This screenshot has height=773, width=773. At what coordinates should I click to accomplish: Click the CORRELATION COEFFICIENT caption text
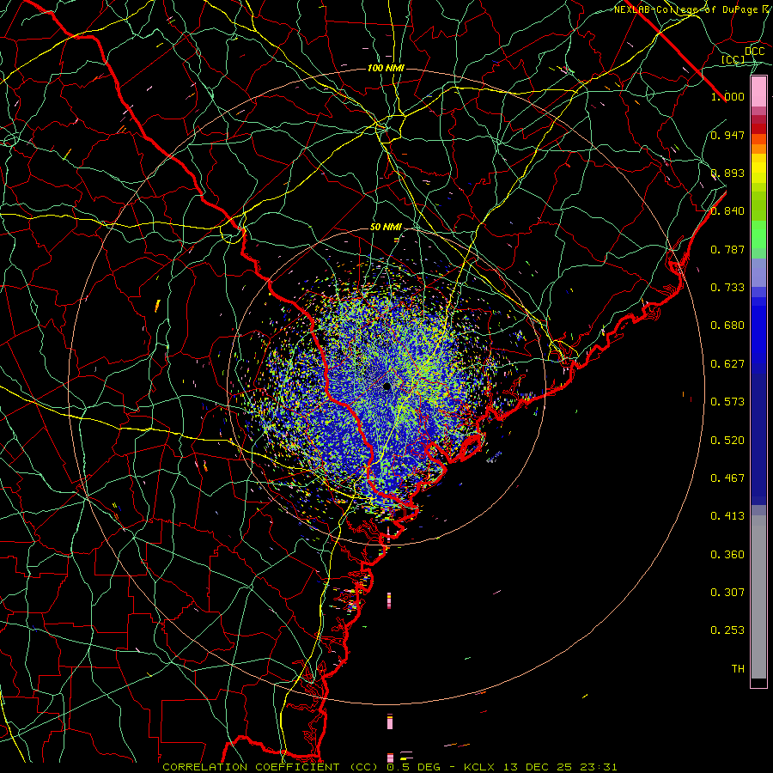(x=270, y=767)
